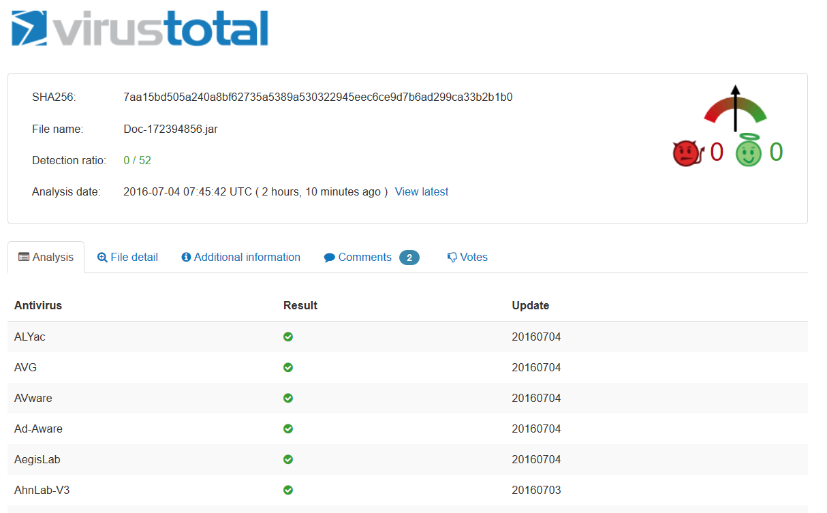Click the file name Doc-172394856.jar
This screenshot has width=827, height=513.
click(x=170, y=129)
